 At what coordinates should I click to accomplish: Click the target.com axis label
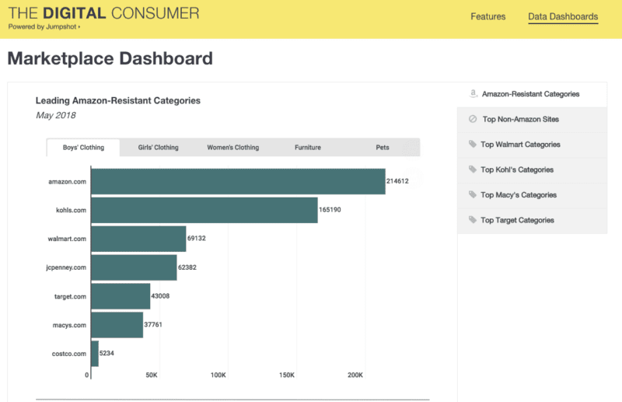coord(70,296)
